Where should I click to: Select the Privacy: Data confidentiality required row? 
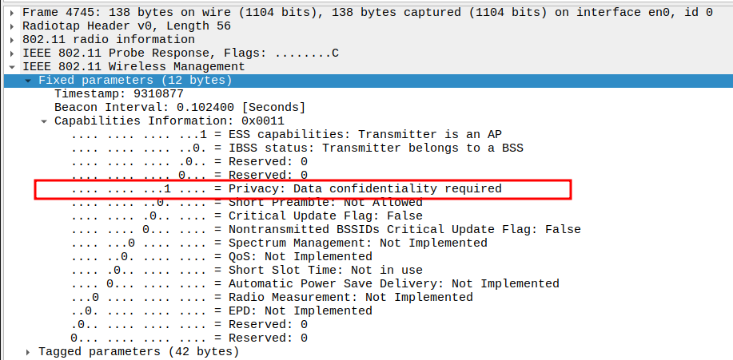point(286,189)
